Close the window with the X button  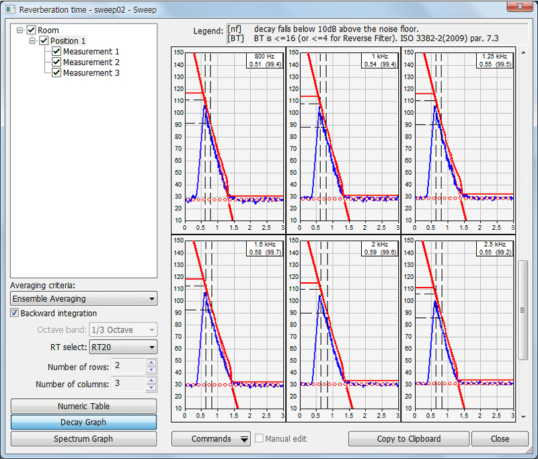pyautogui.click(x=520, y=6)
